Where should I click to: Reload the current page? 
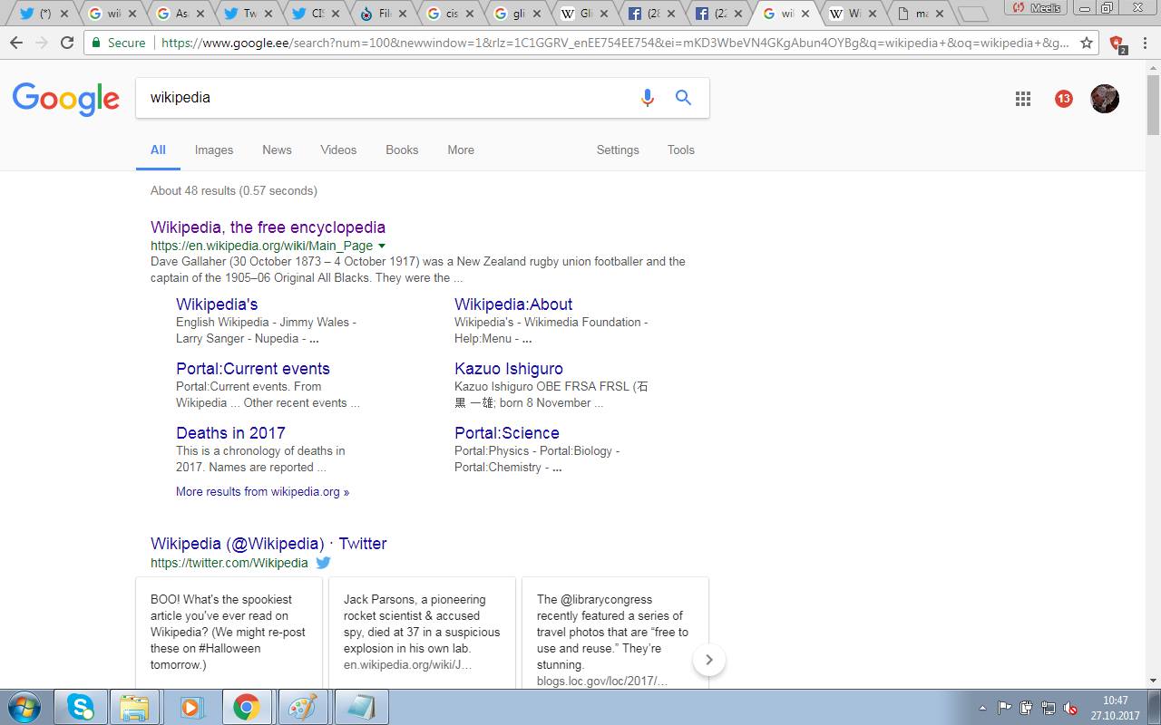pos(66,43)
